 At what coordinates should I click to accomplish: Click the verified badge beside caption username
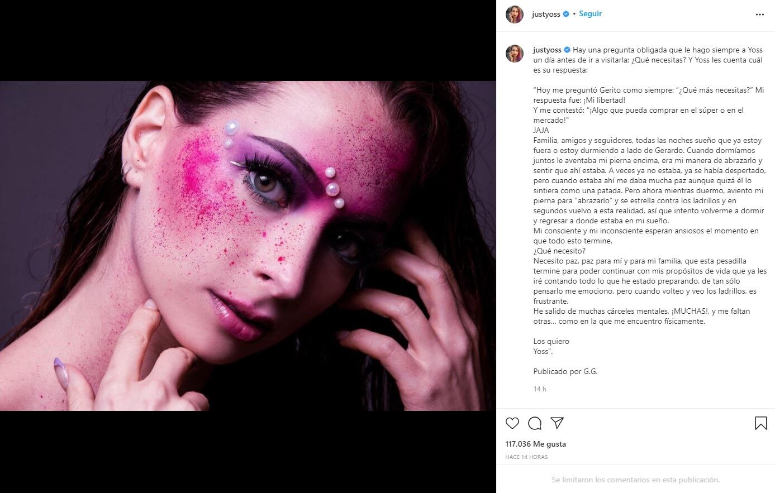(x=567, y=50)
